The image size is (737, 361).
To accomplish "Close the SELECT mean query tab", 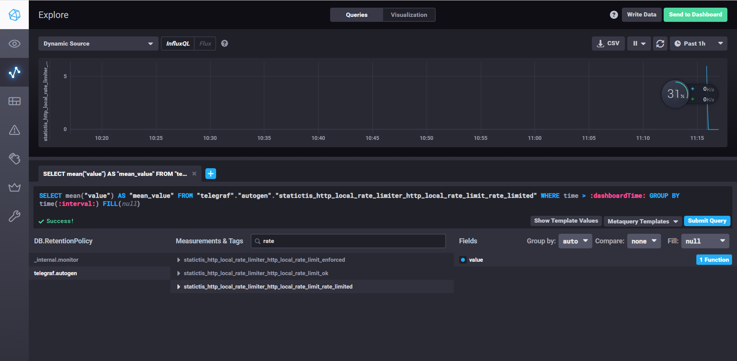I will (194, 174).
